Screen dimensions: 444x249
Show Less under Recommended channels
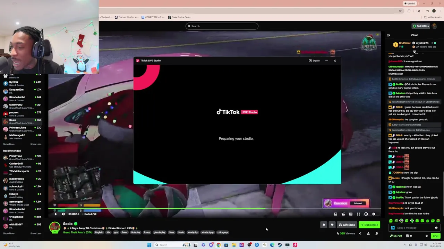tap(36, 233)
